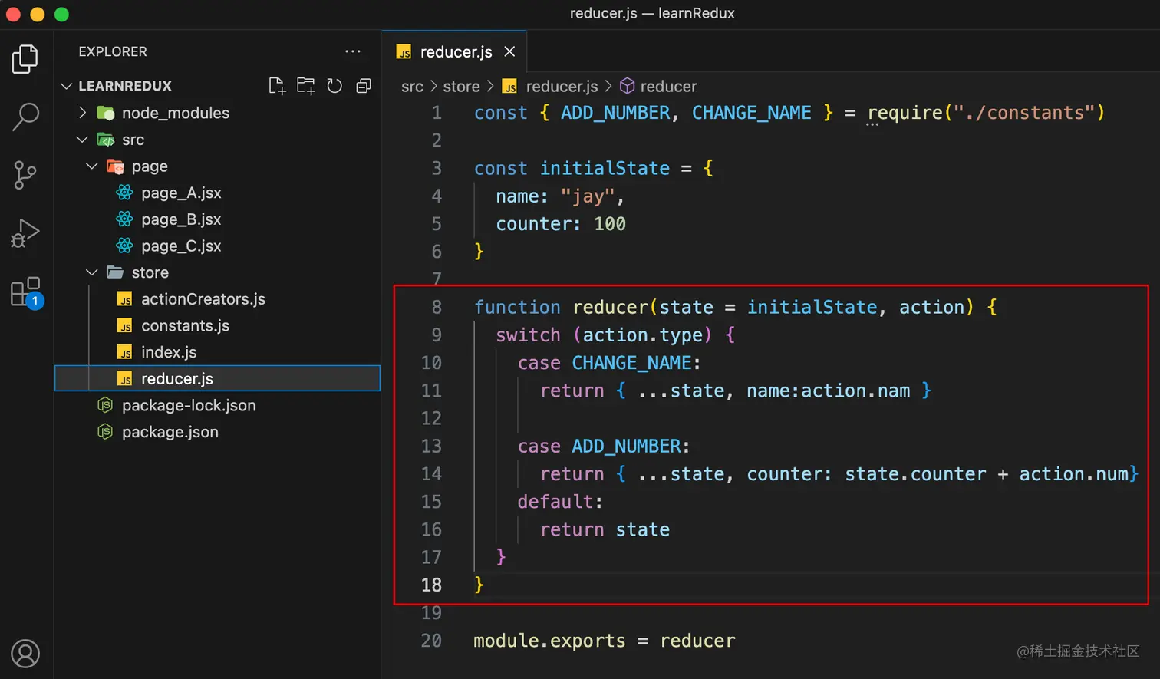The height and width of the screenshot is (679, 1160).
Task: Open the Accounts menu icon
Action: click(25, 653)
